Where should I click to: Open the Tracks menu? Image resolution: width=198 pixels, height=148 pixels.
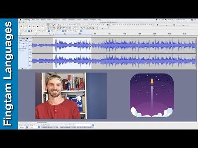(x=64, y=20)
